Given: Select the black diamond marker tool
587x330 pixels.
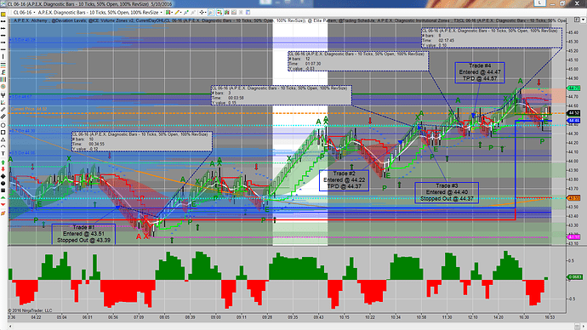Looking at the screenshot, I should [3, 176].
